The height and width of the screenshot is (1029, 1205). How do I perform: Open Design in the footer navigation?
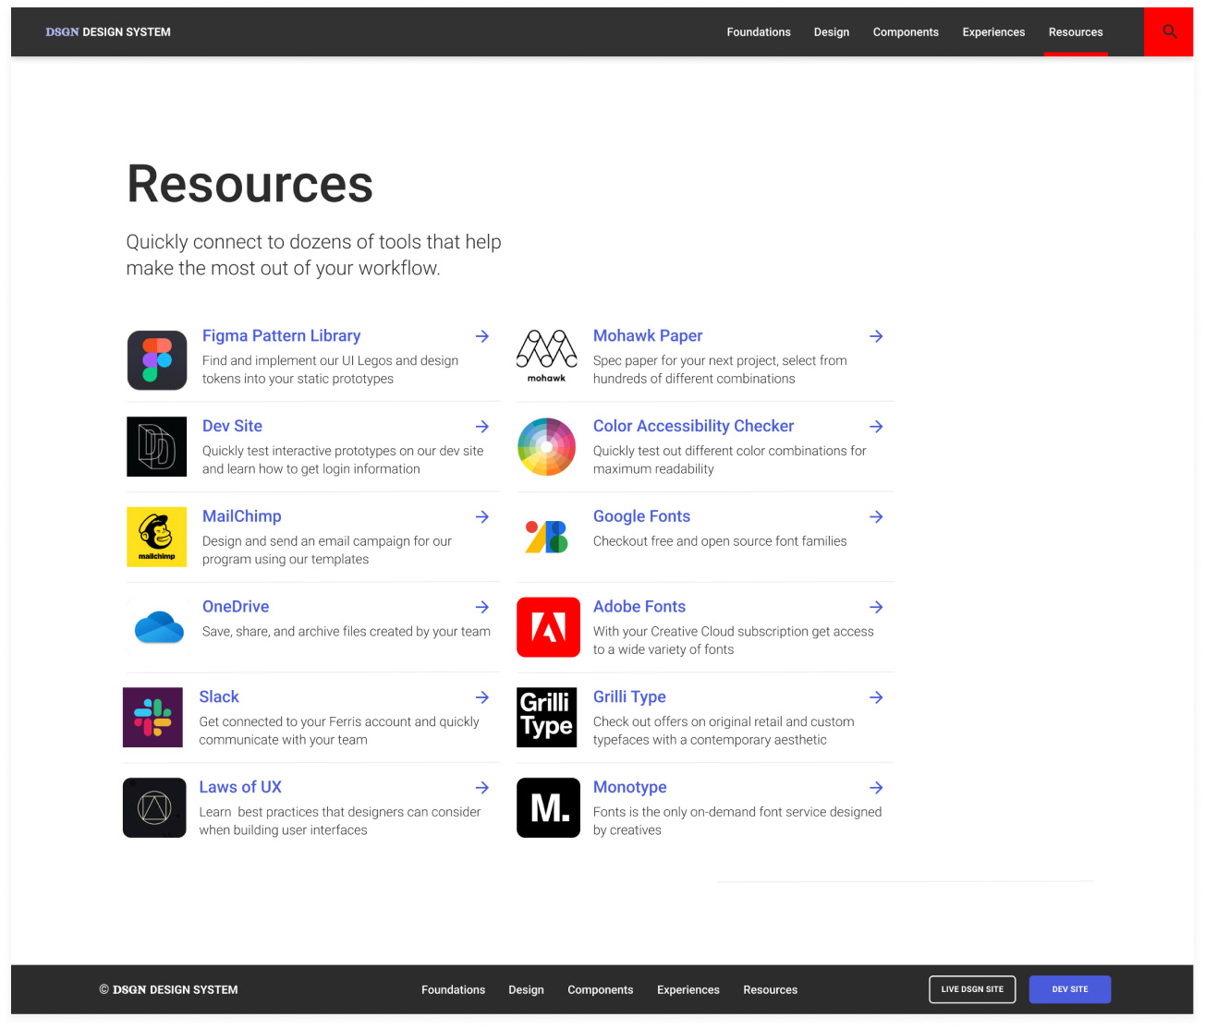[526, 989]
